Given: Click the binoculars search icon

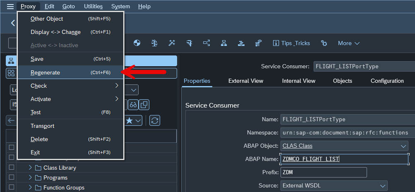Looking at the screenshot, I should pyautogui.click(x=133, y=105).
